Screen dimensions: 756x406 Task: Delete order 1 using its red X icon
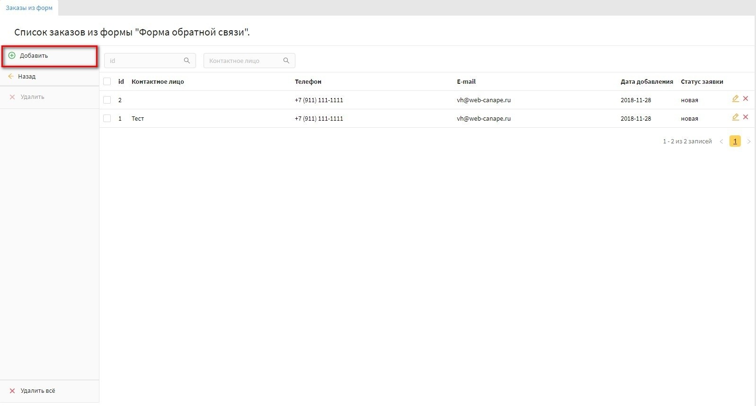click(x=746, y=117)
